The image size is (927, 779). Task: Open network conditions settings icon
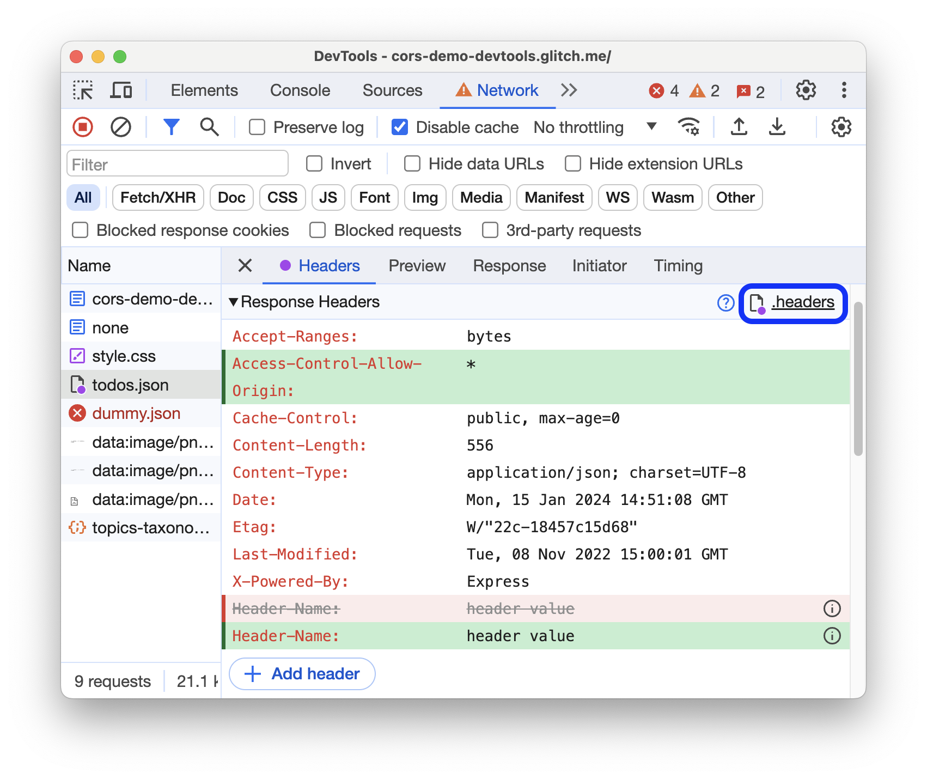[x=690, y=127]
